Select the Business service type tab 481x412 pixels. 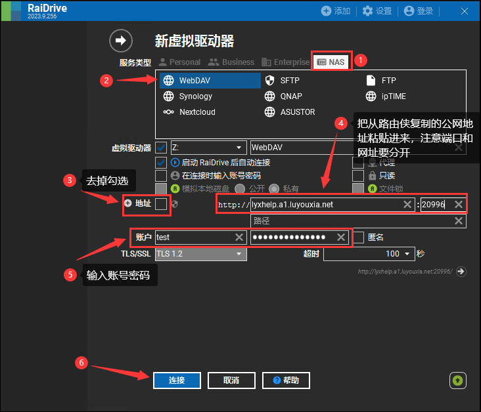click(231, 62)
